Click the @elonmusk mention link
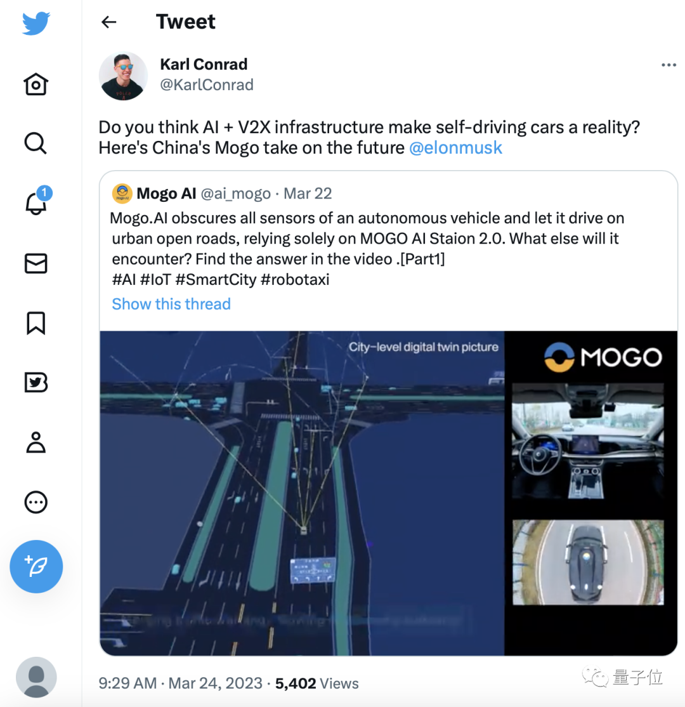685x707 pixels. click(x=455, y=147)
